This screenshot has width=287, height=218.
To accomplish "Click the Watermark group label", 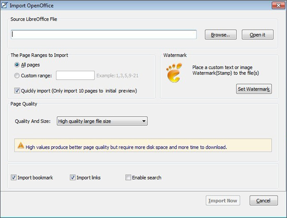I will [x=175, y=55].
